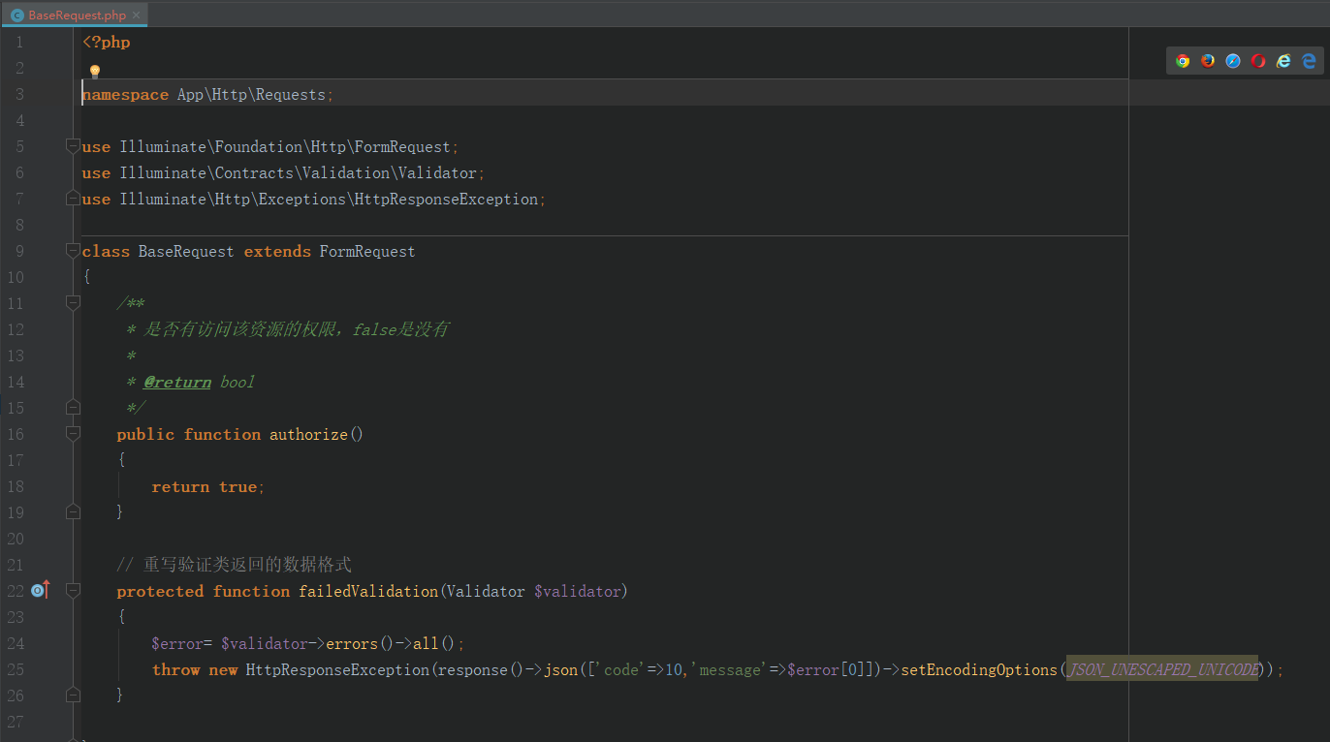Click the json method call on line 25
The width and height of the screenshot is (1330, 742).
click(x=558, y=670)
